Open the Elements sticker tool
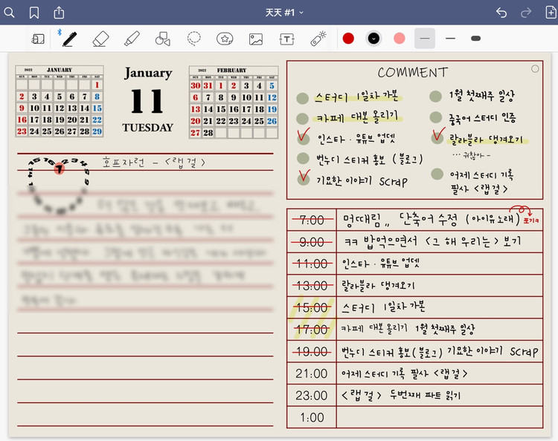The image size is (558, 441). [x=224, y=39]
